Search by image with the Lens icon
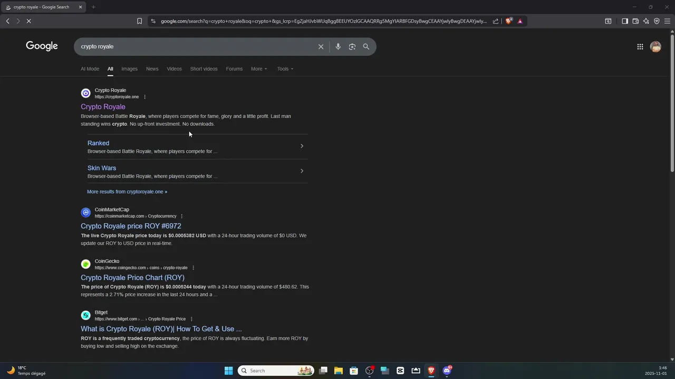675x379 pixels. pyautogui.click(x=352, y=46)
